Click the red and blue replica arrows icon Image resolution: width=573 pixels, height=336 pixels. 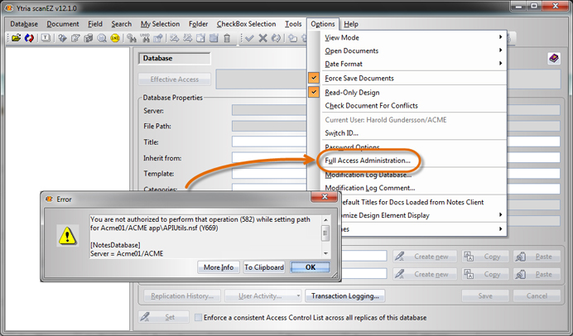point(29,37)
